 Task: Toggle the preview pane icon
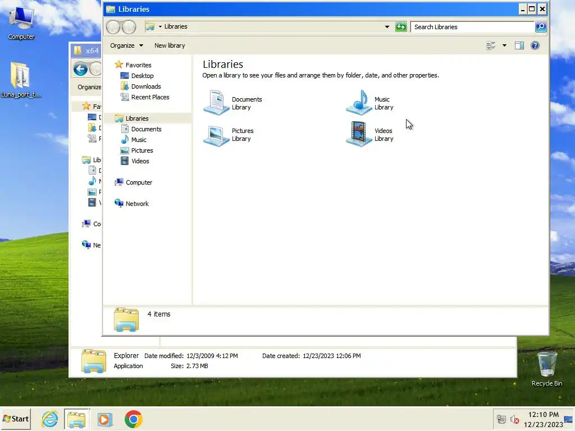[519, 45]
